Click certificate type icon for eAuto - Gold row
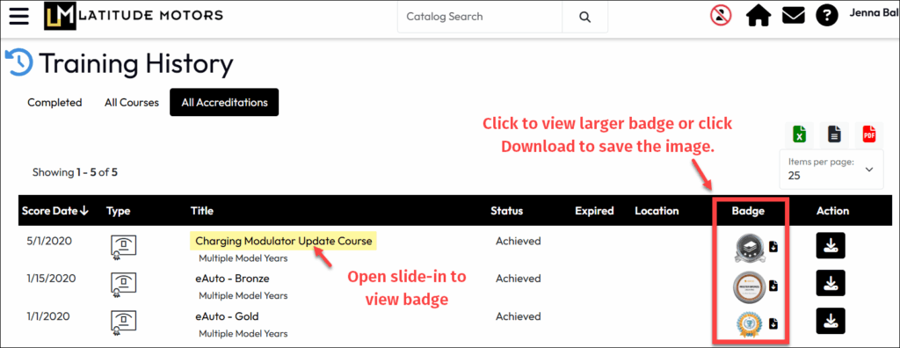The image size is (900, 348). [x=123, y=323]
